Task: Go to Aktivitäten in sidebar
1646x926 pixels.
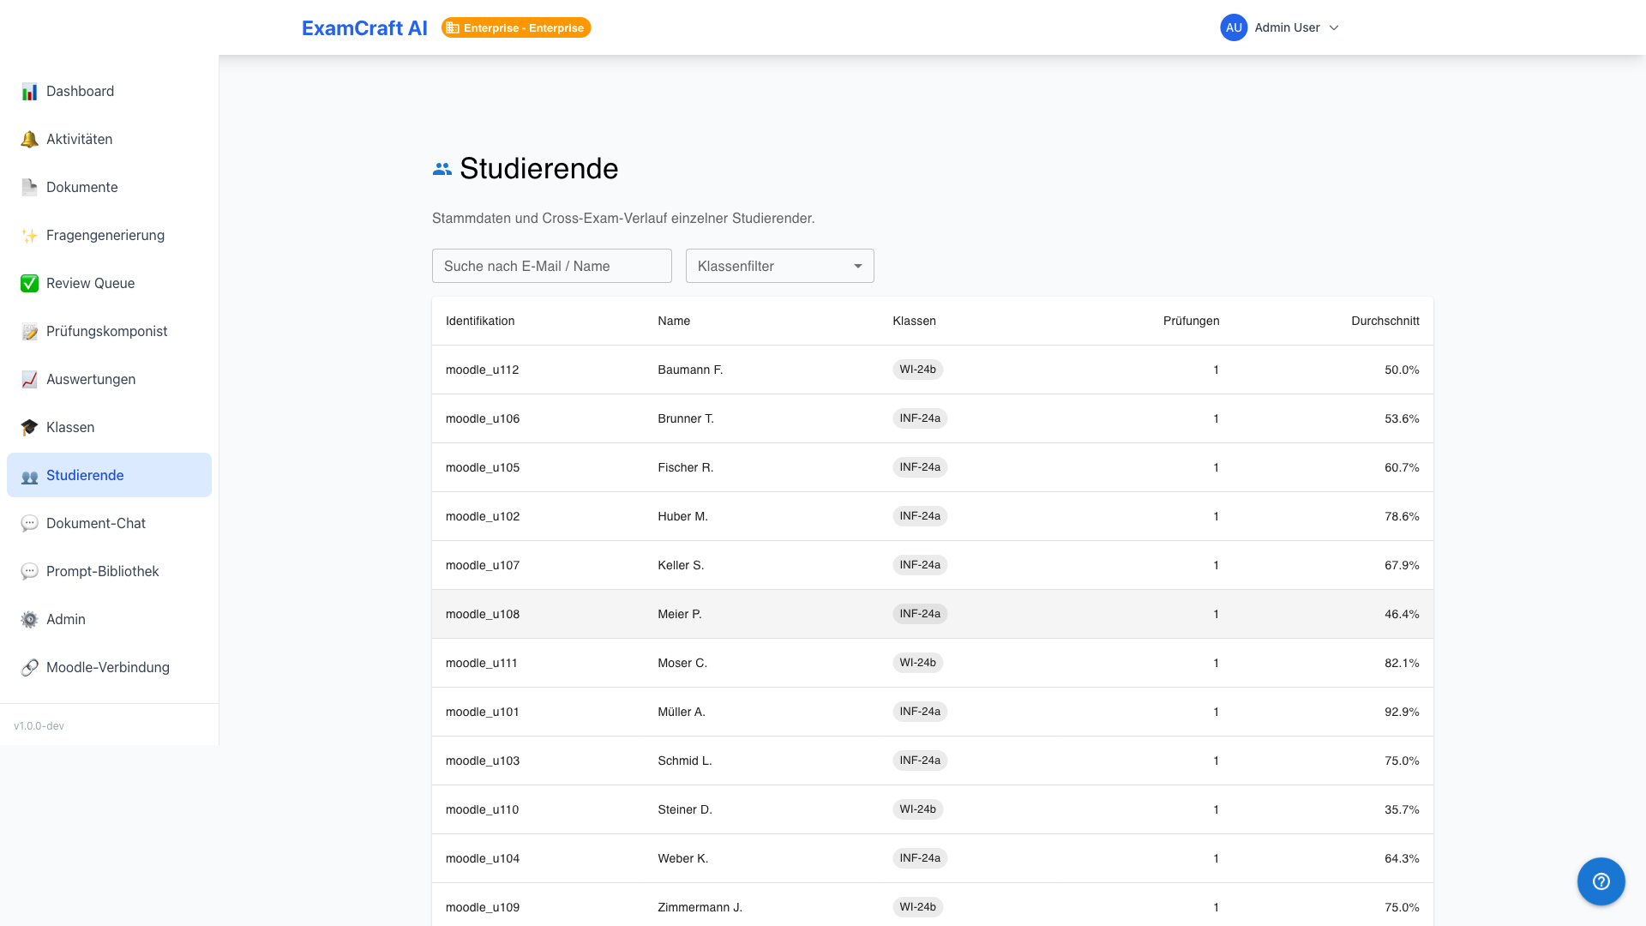Action: pos(109,139)
